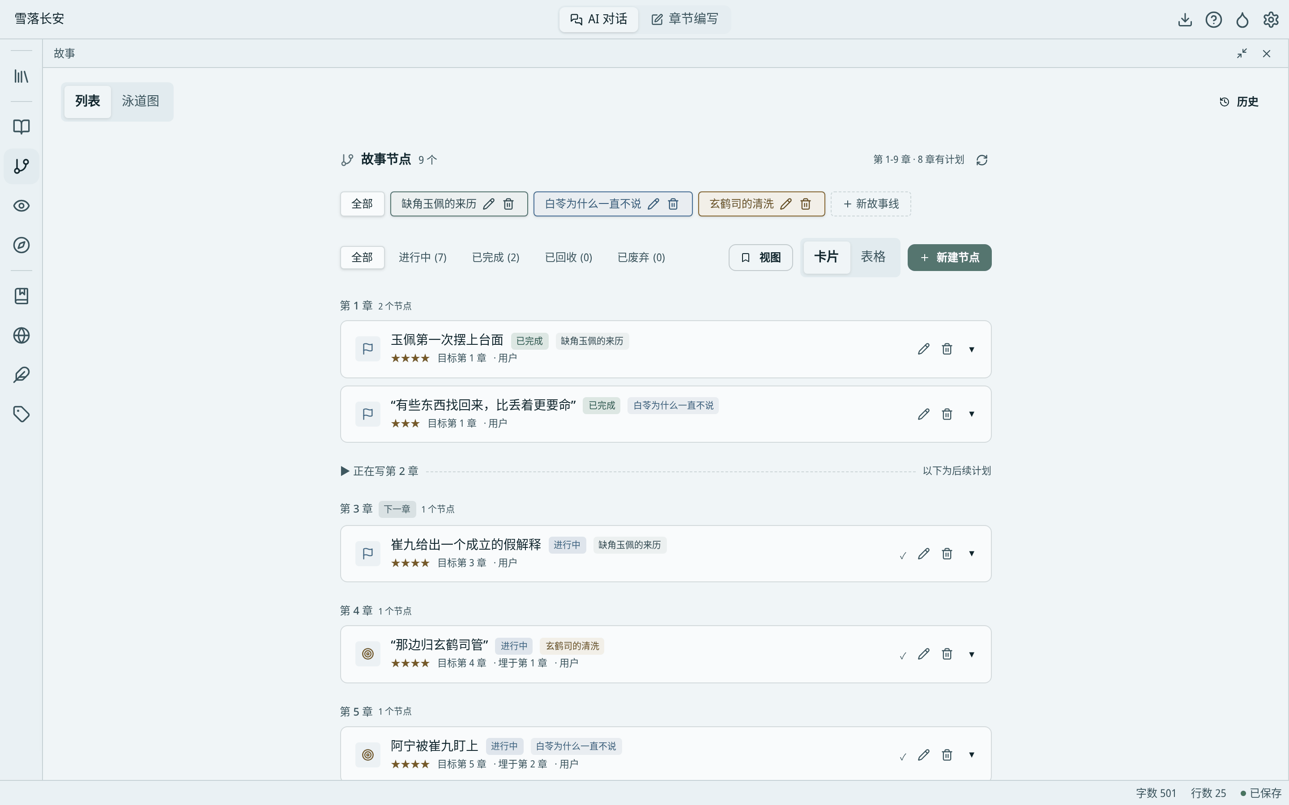Image resolution: width=1289 pixels, height=805 pixels.
Task: Expand the “有些东西找回来，比丢着更要命” card
Action: tap(972, 414)
